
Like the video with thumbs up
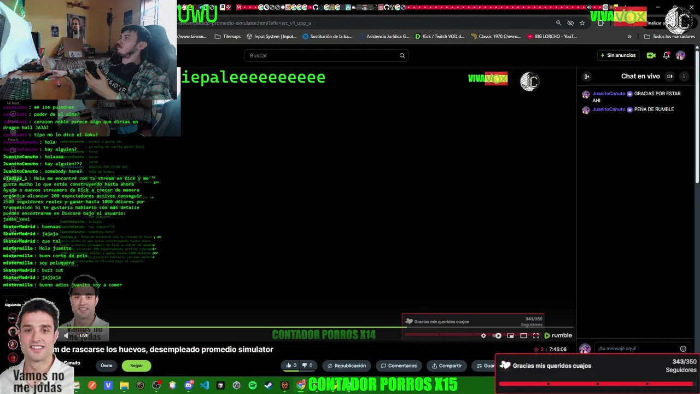pos(291,366)
